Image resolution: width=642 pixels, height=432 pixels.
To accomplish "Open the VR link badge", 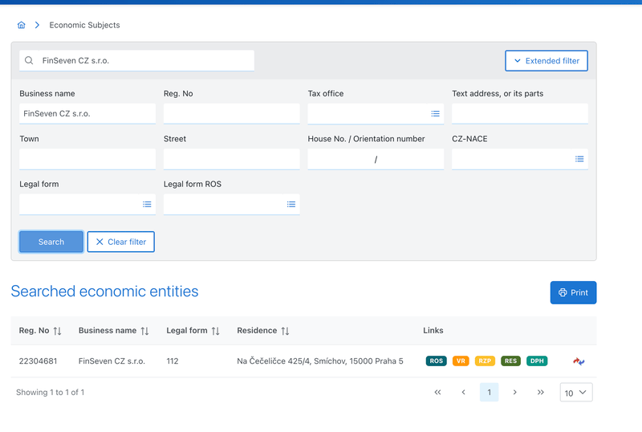I will (x=461, y=361).
